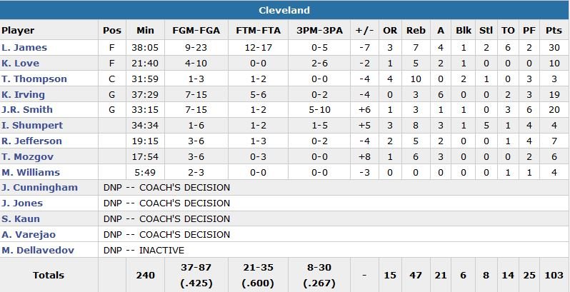Click M. Williams player link
This screenshot has height=292, width=570.
click(31, 173)
